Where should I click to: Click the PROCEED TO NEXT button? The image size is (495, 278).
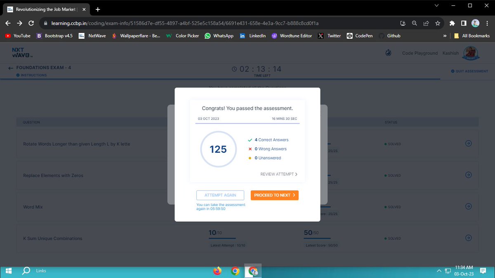pos(274,195)
